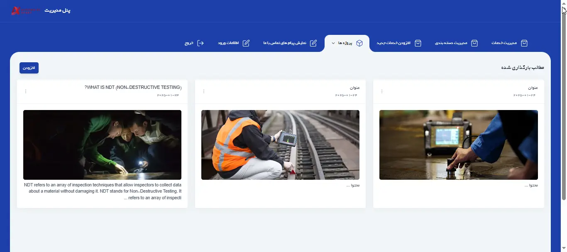Click the logout arrow icon beside خروج
Screen dimensions: 567x252
200,43
